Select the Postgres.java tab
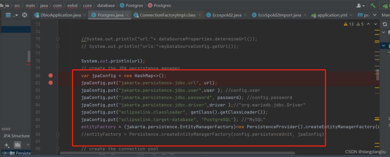Image resolution: width=390 pixels, height=157 pixels. point(110,15)
